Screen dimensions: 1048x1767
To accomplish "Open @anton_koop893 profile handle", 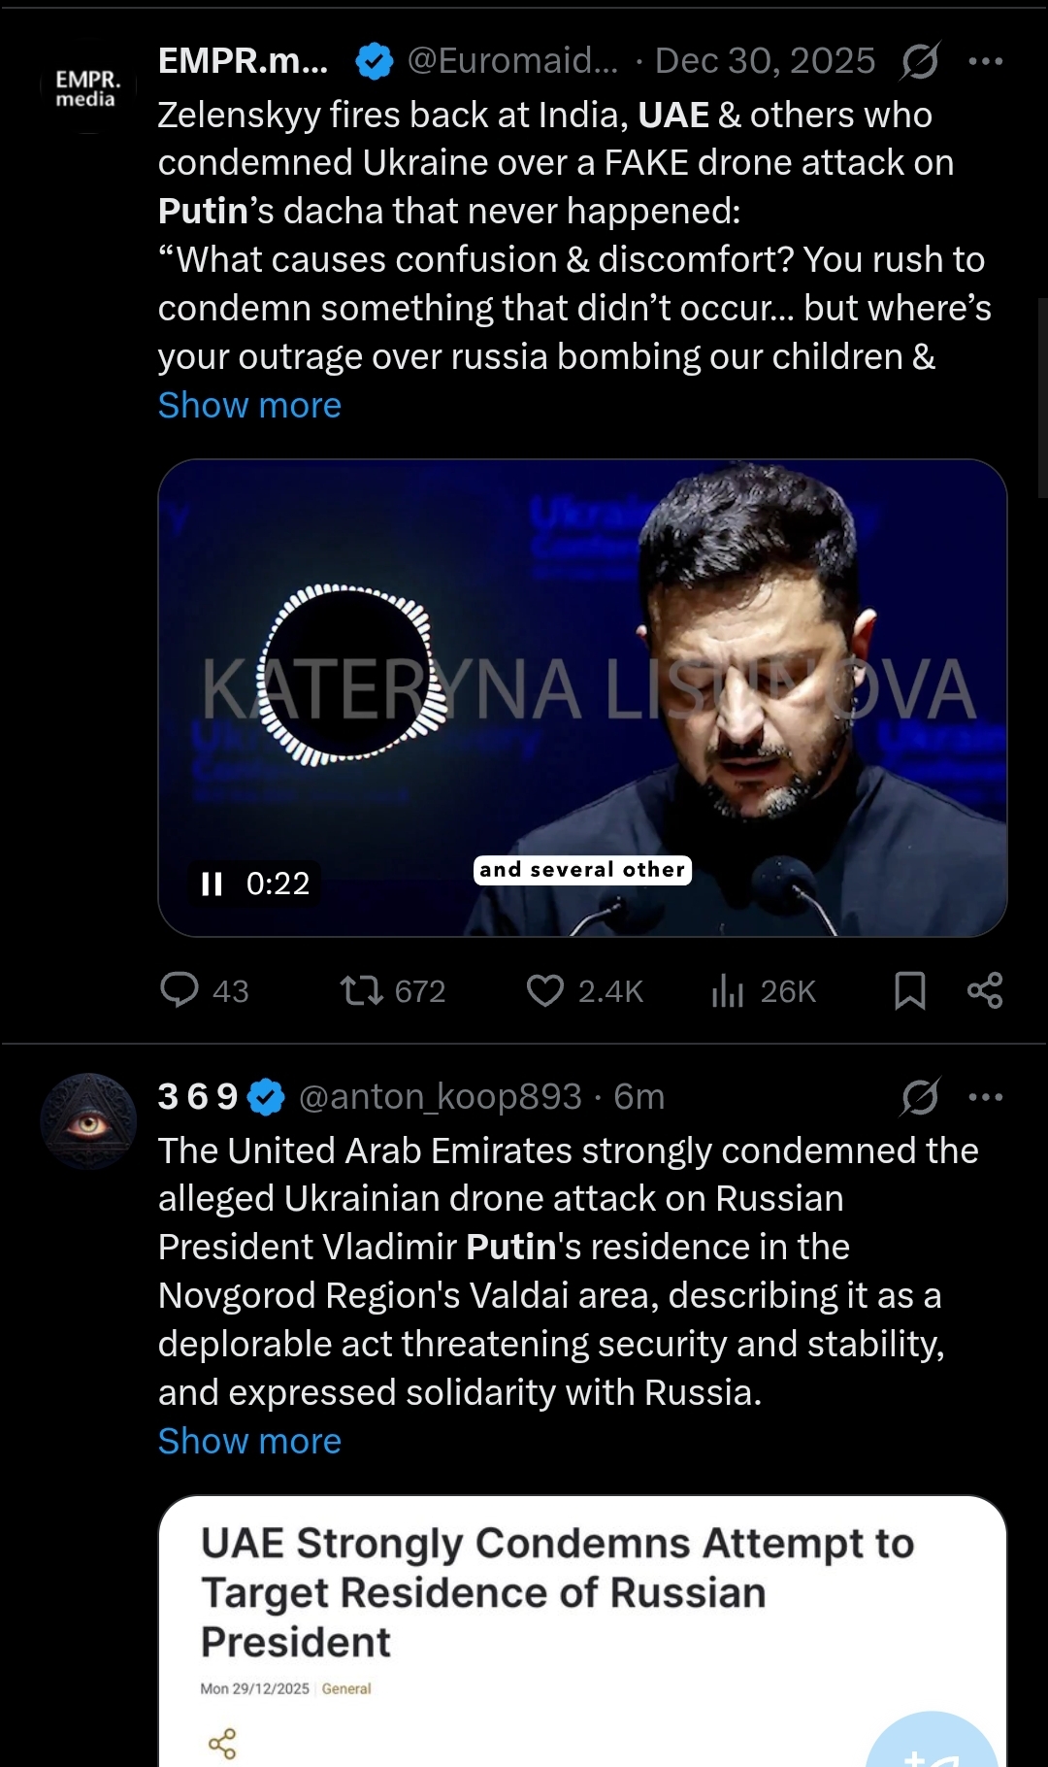I will [x=440, y=1097].
